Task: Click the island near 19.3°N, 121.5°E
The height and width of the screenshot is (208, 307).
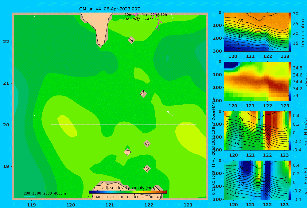Action: [127, 152]
